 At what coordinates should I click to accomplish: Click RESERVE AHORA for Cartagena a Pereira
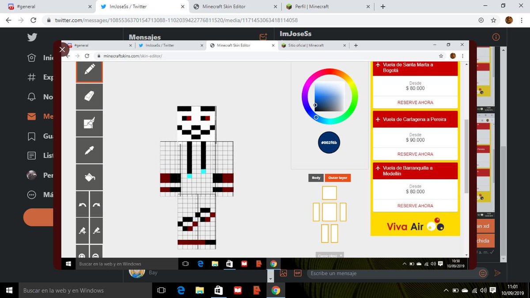tap(415, 154)
